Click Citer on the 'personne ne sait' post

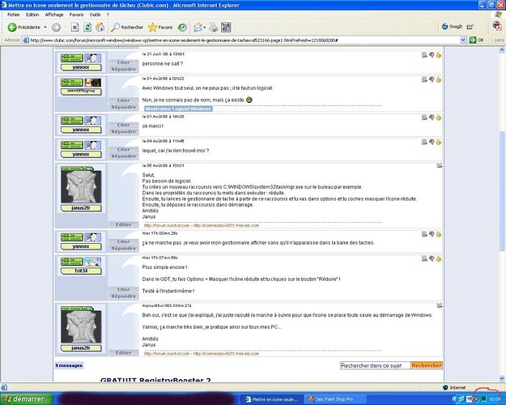point(123,60)
